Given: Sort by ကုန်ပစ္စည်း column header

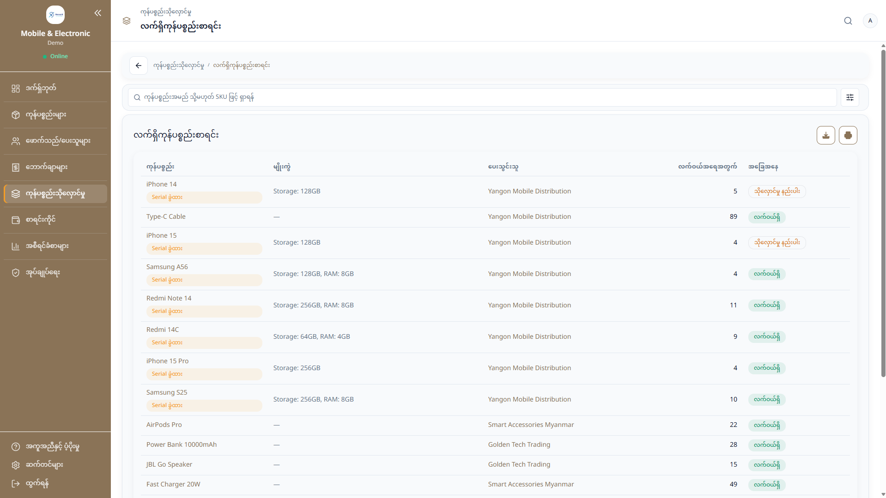Looking at the screenshot, I should click(x=160, y=167).
